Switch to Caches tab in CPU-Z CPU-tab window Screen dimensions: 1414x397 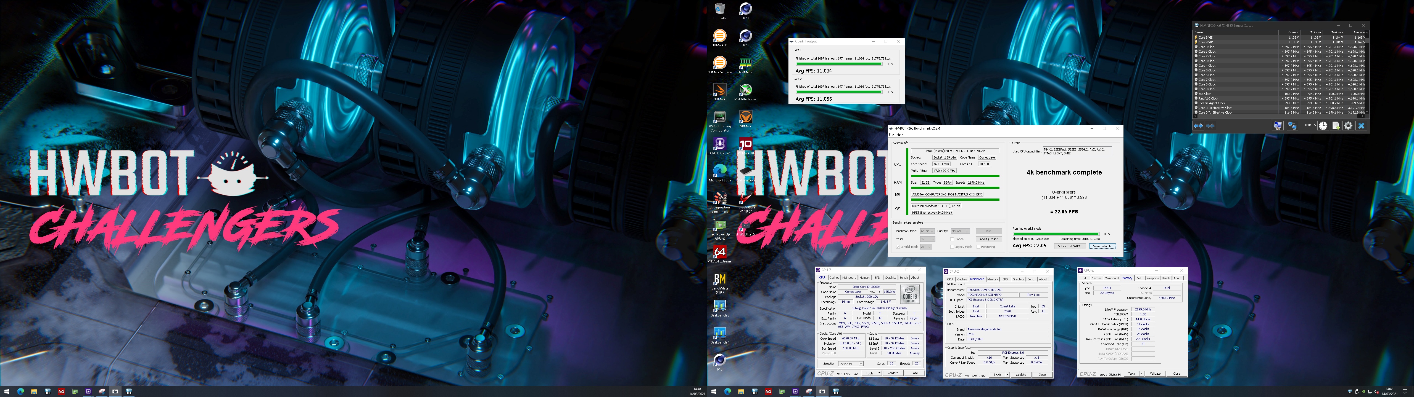[834, 277]
